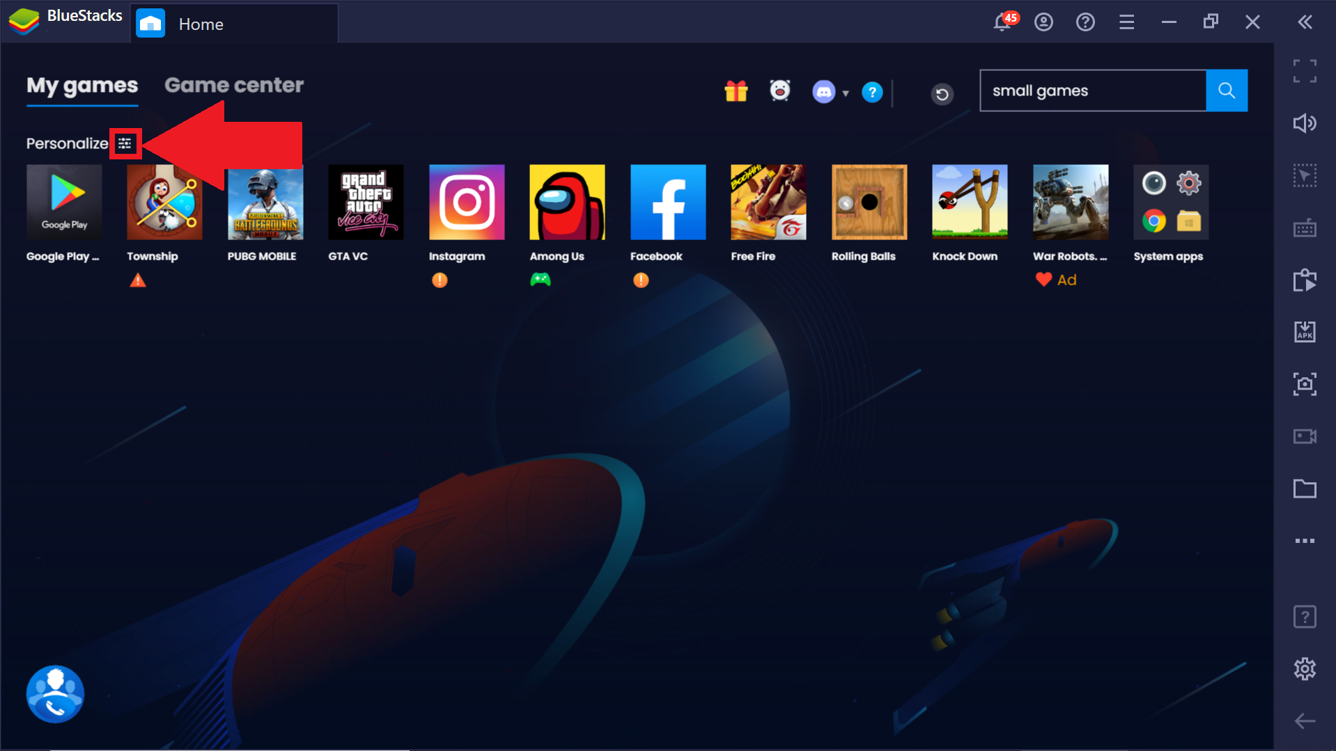Image resolution: width=1336 pixels, height=751 pixels.
Task: Launch Free Fire
Action: point(768,203)
